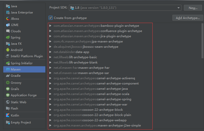Expand the cocoon-22-archetype-webapp node
The height and width of the screenshot is (131, 204).
50,120
